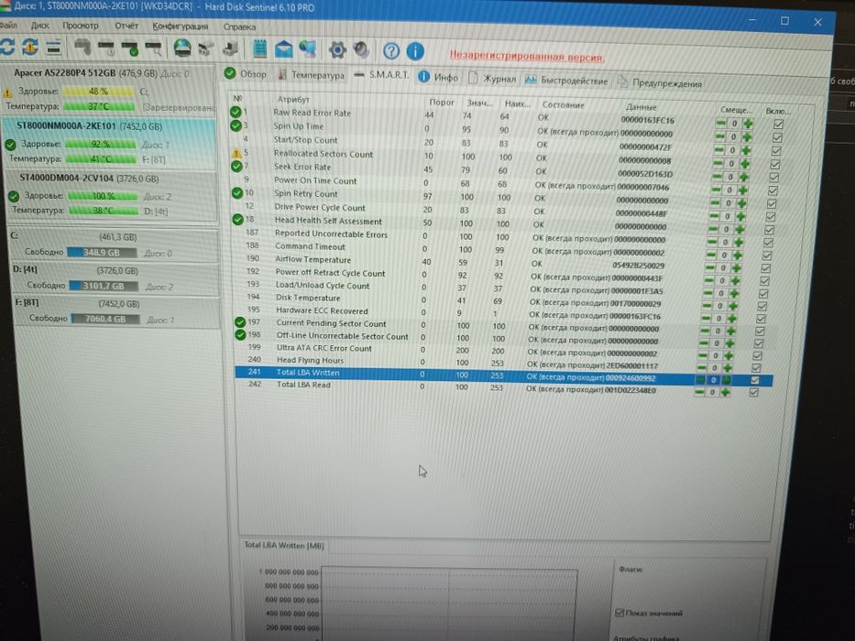Viewport: 855px width, 641px height.
Task: Click the list lines toolbar icon
Action: (x=53, y=48)
